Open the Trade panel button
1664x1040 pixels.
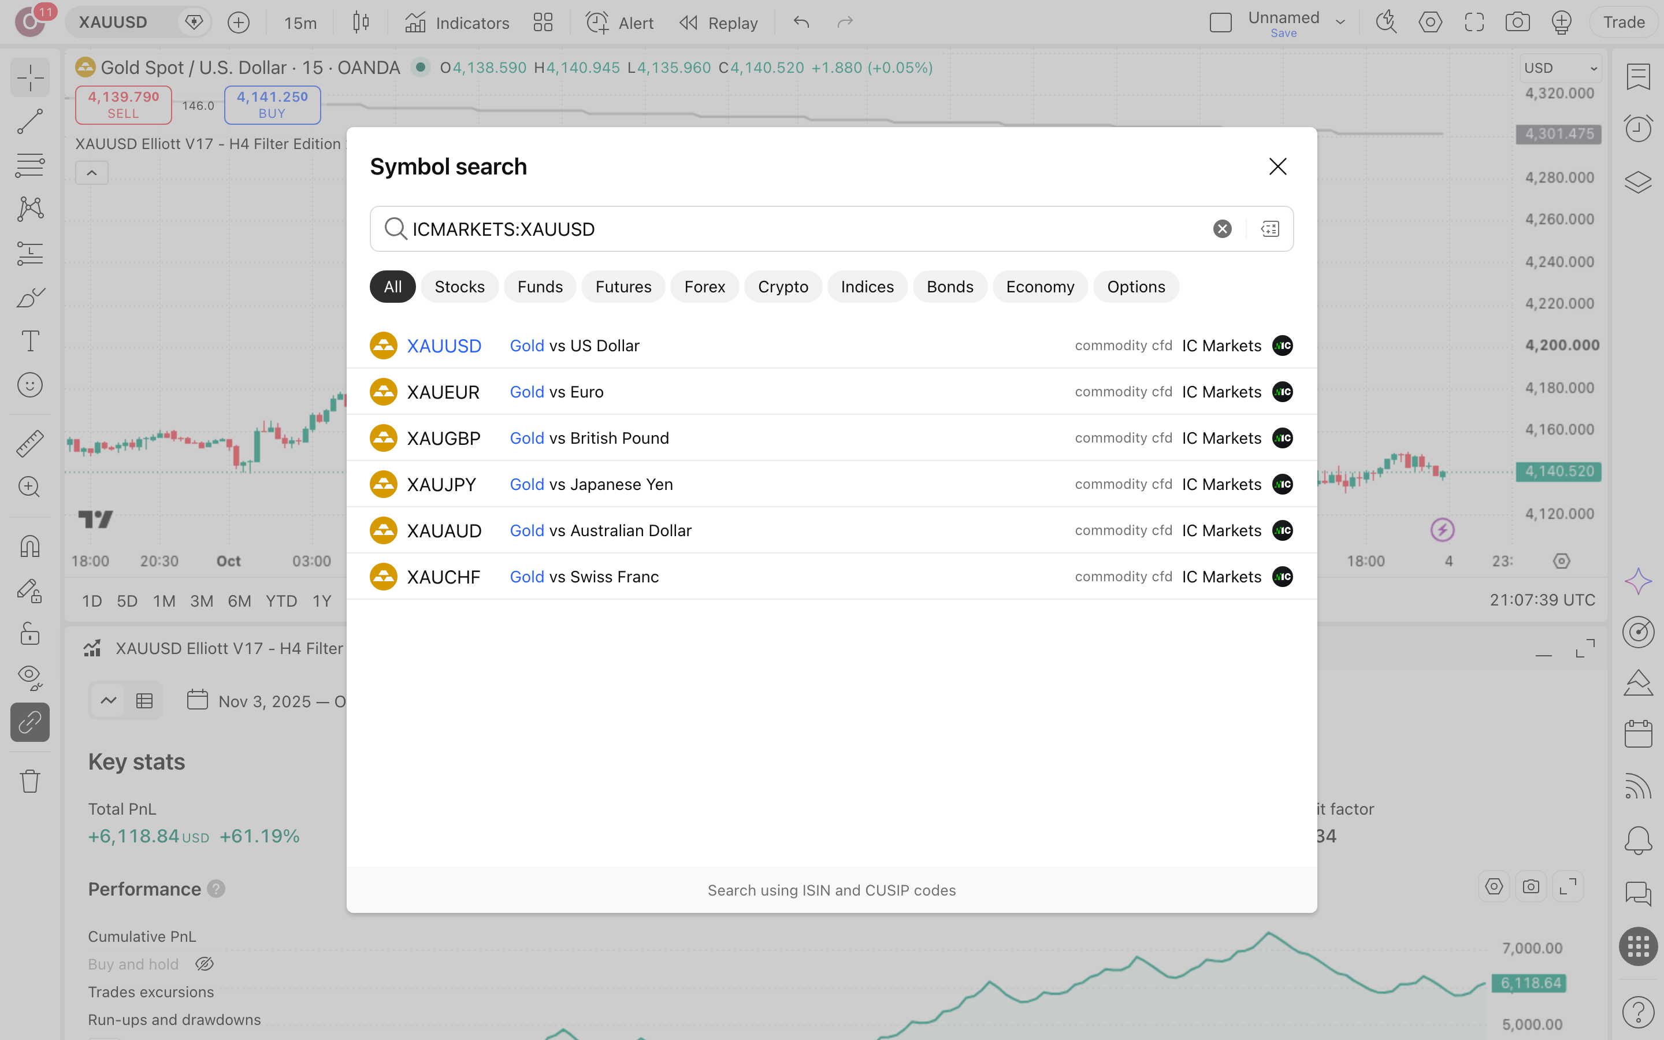point(1624,23)
